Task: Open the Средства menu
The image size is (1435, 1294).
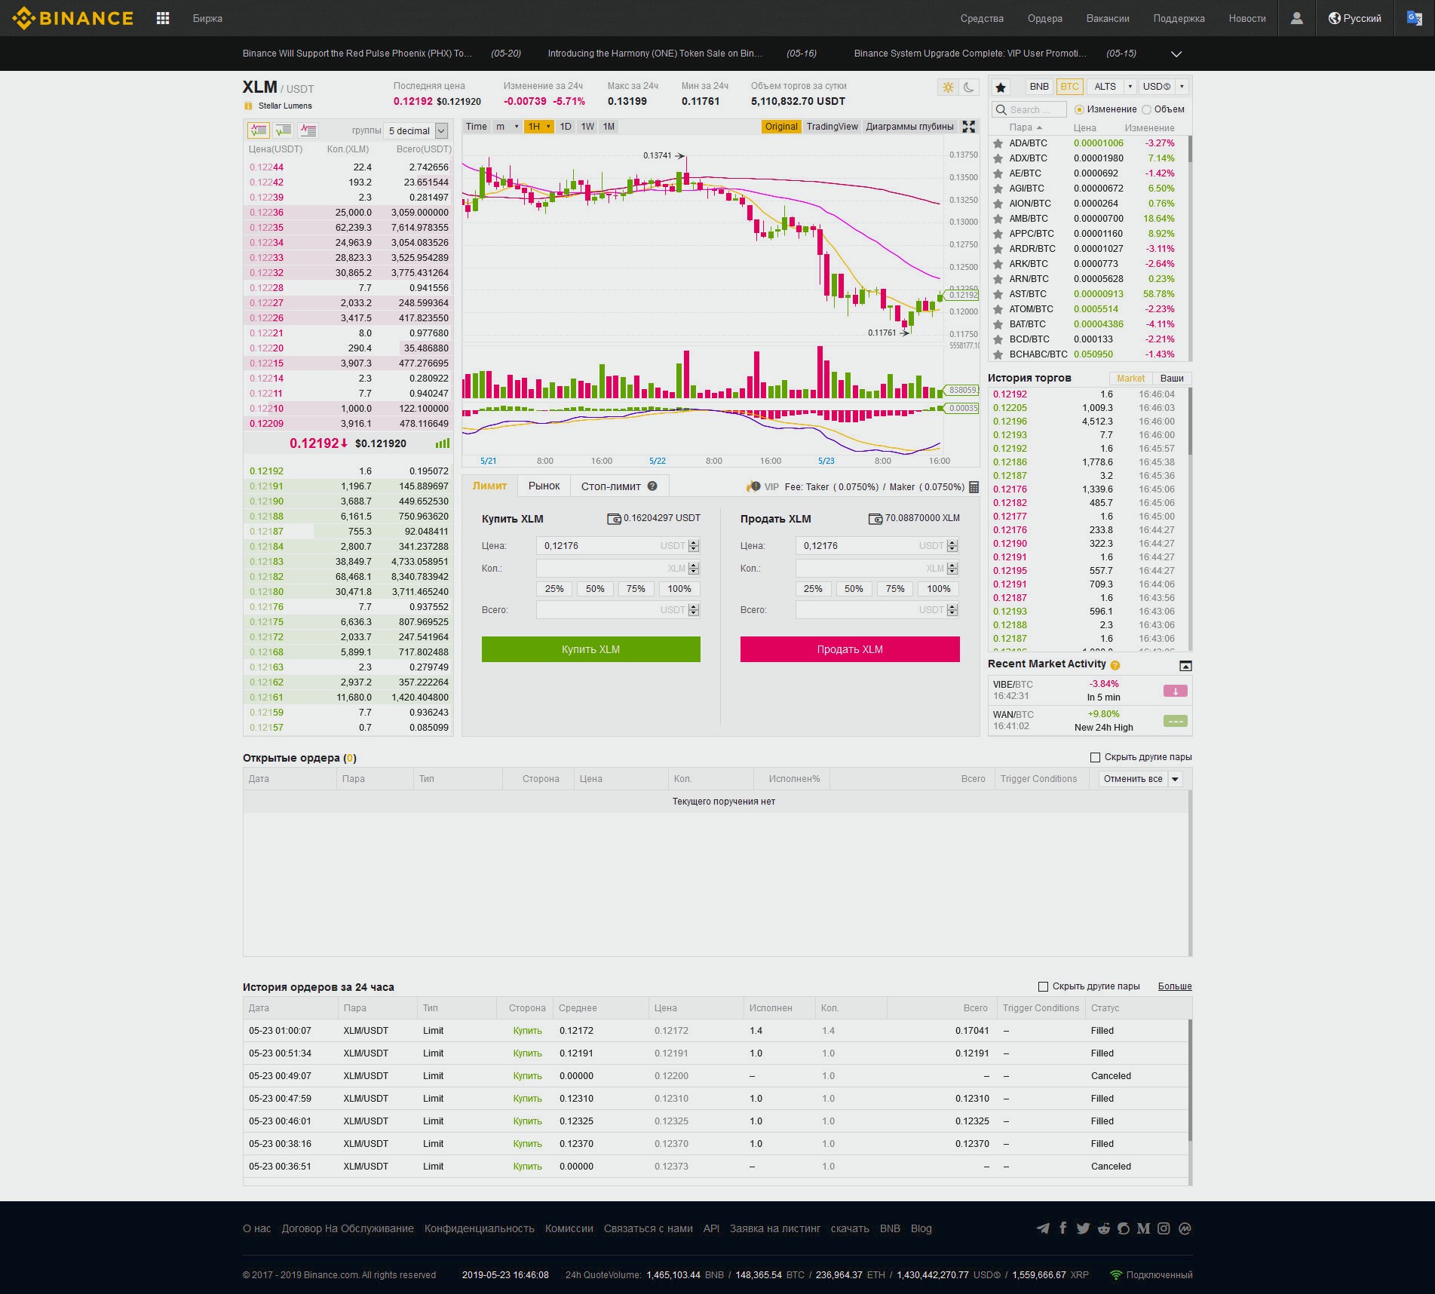Action: coord(982,18)
